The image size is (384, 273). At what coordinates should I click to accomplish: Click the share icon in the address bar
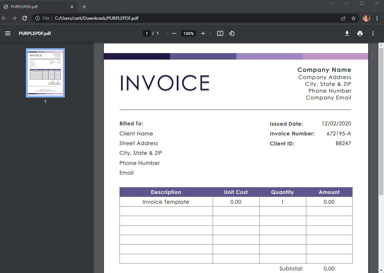pos(343,18)
